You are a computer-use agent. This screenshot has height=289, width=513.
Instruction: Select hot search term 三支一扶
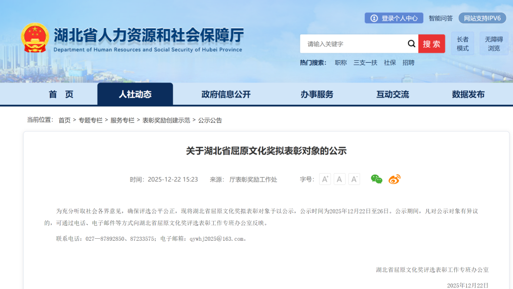[365, 63]
